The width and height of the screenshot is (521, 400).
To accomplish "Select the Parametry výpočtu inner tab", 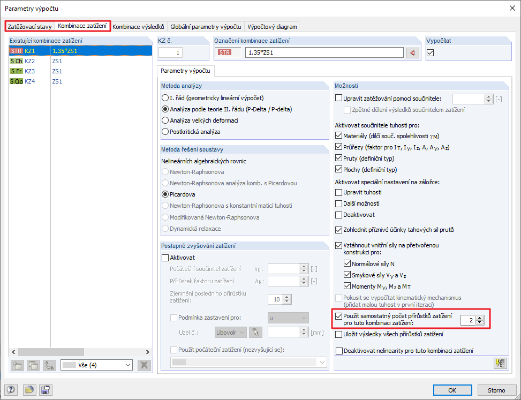I will click(185, 71).
